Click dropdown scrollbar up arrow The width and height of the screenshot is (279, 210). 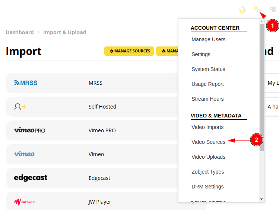tap(261, 22)
